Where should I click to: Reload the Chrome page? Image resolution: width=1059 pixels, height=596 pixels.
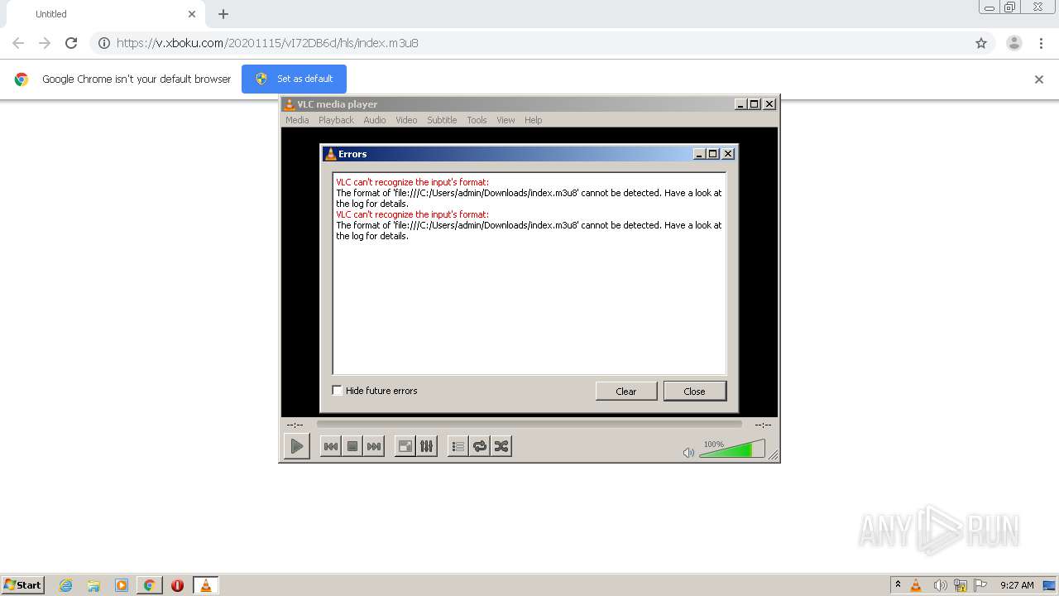71,43
